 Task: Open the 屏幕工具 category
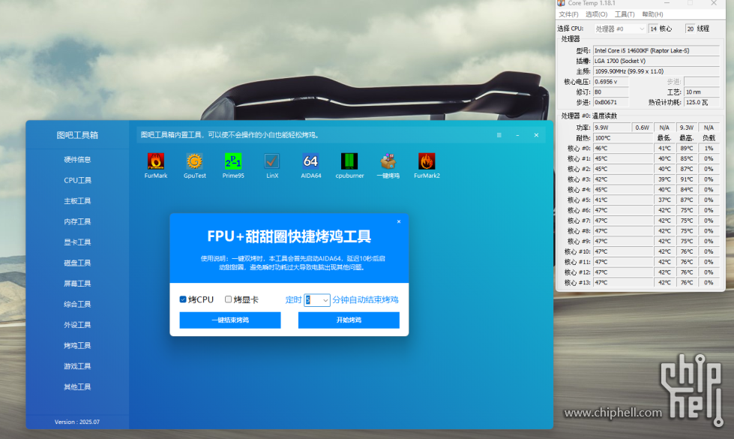tap(77, 284)
